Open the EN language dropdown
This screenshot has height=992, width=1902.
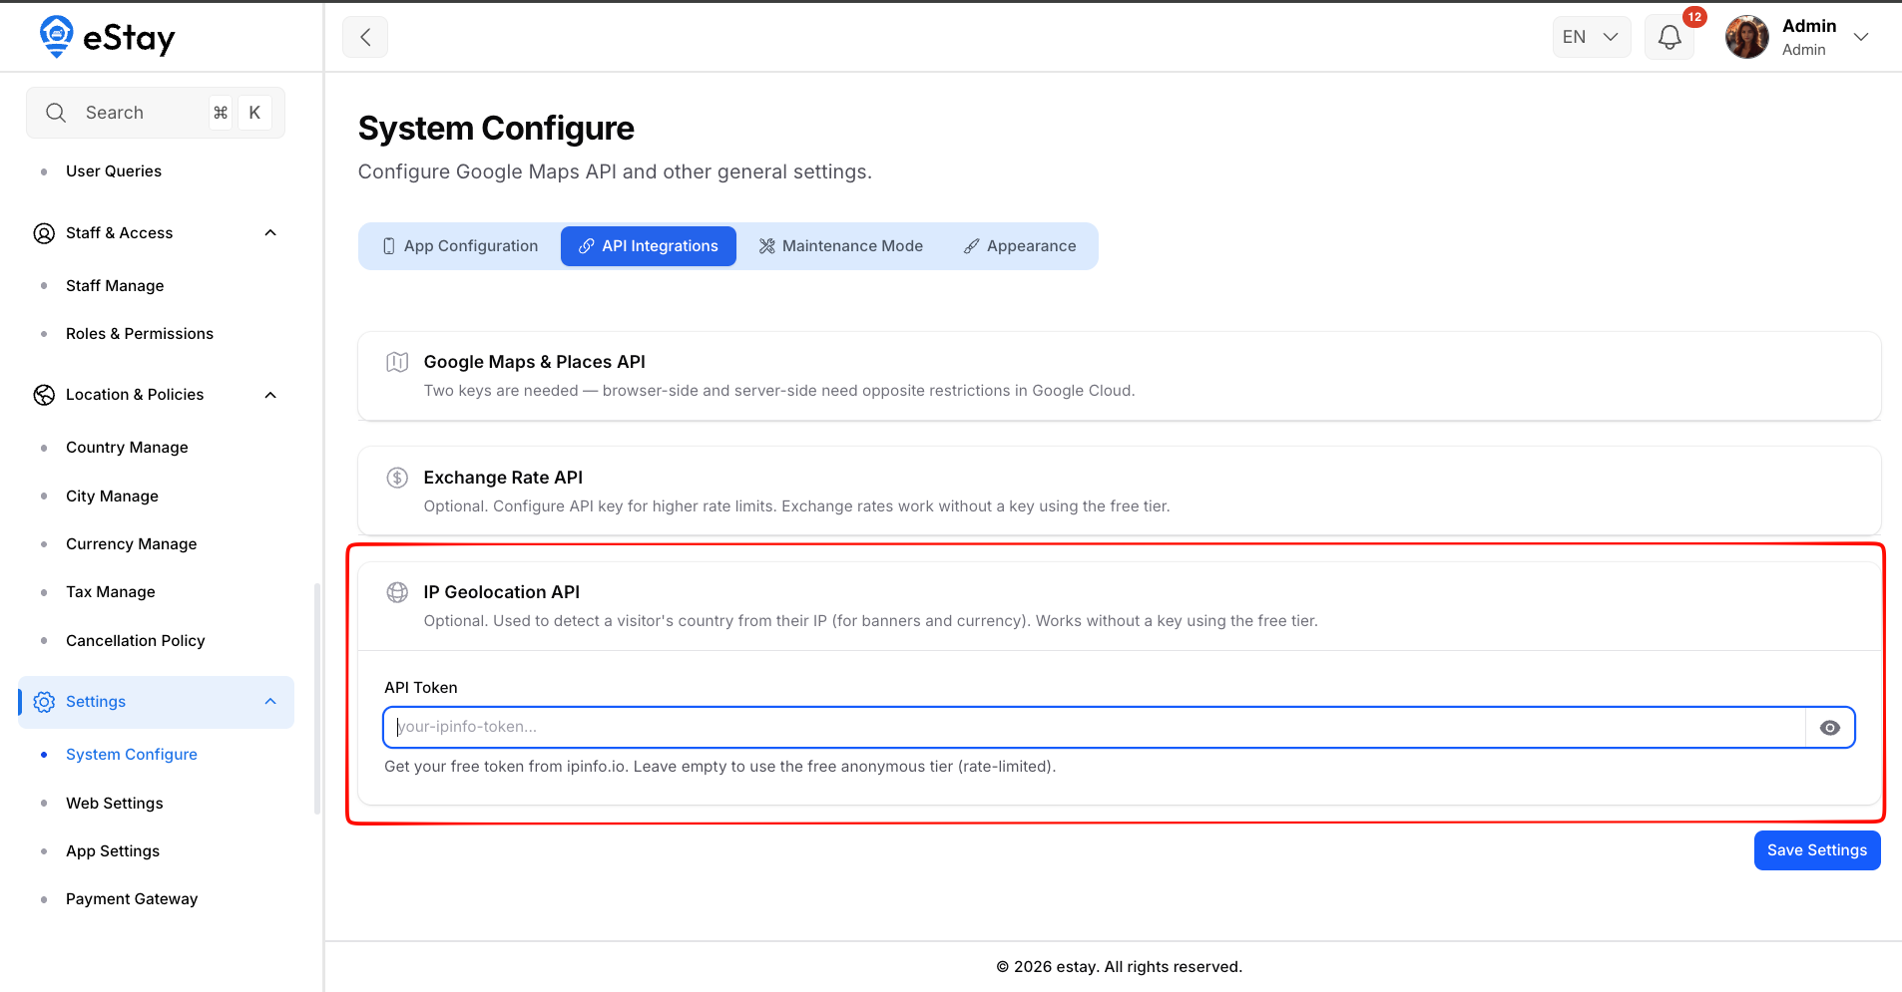pyautogui.click(x=1592, y=37)
